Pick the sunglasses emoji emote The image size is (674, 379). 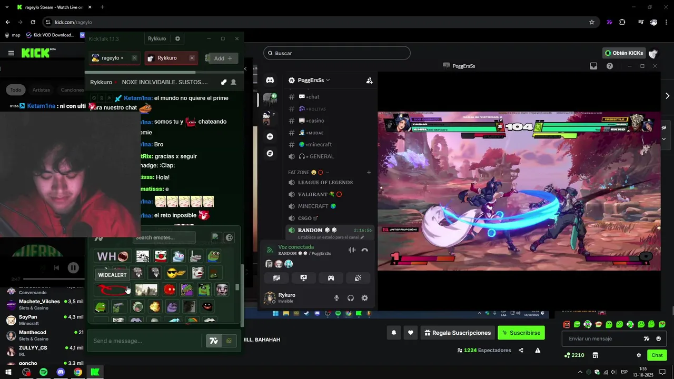(176, 273)
